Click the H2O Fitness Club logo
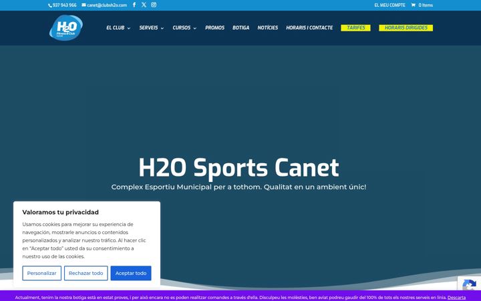481x301 pixels. click(x=66, y=27)
